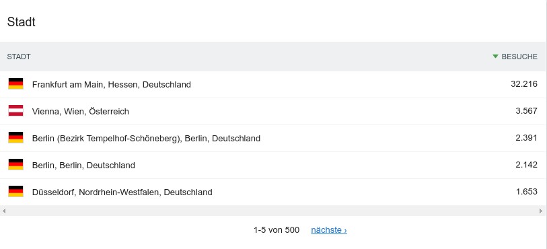
Task: Sort table by BESUCHE column header
Action: (x=519, y=57)
